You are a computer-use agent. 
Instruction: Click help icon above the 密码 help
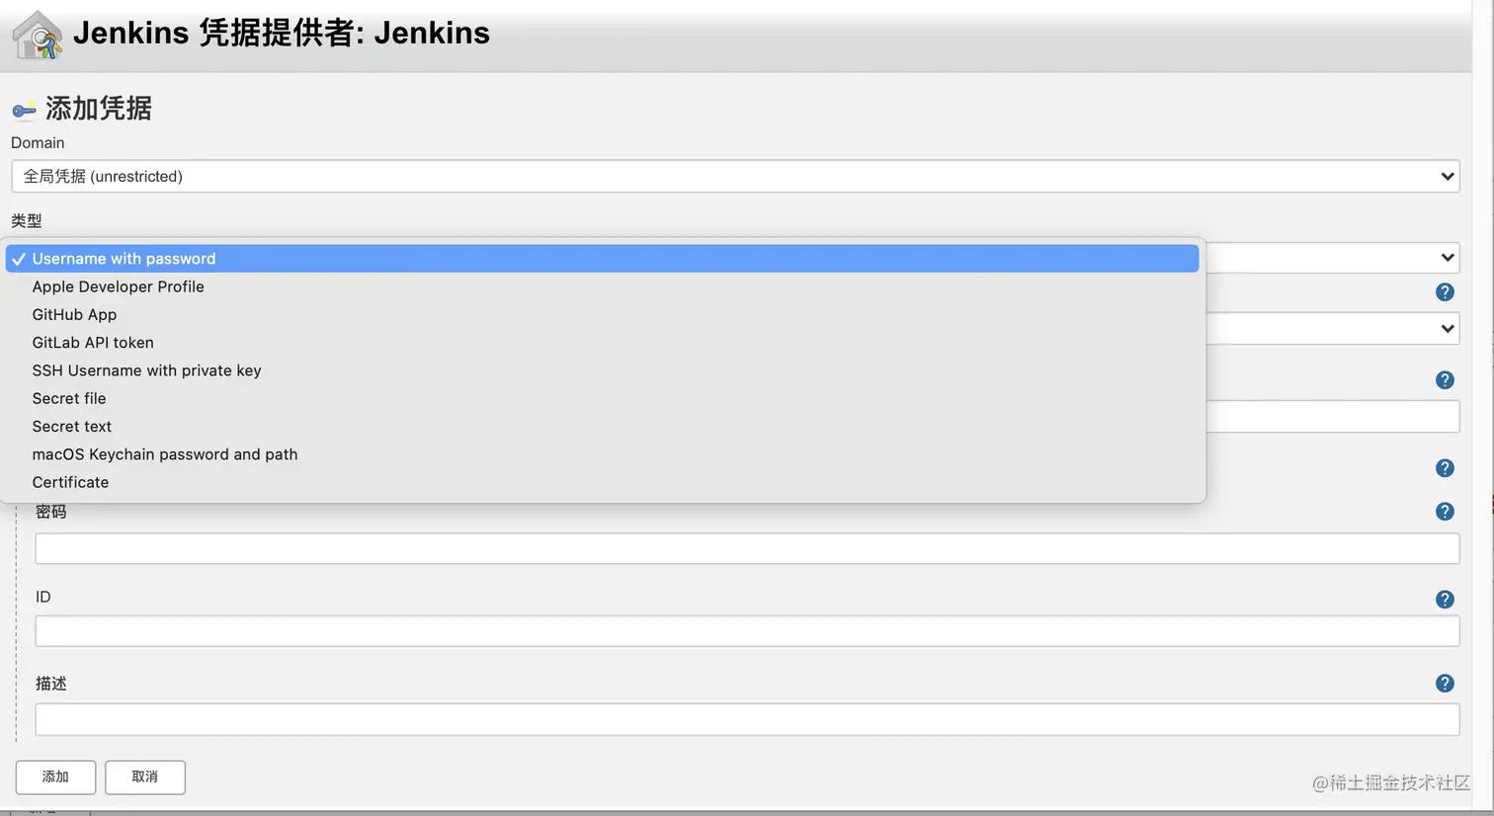tap(1445, 468)
